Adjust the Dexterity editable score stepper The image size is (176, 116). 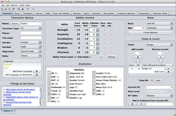point(98,34)
